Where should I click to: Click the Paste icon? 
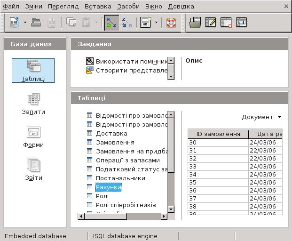pos(86,23)
